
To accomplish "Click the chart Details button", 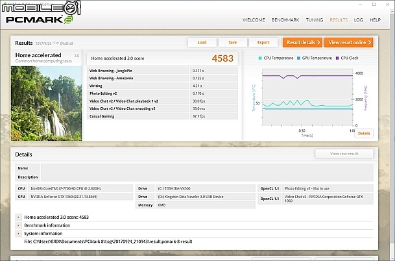I will 364,133.
